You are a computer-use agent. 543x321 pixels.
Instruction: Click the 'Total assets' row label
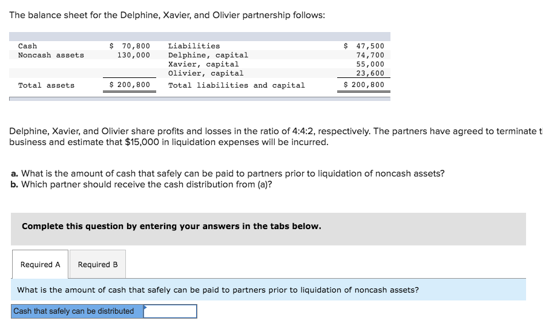47,85
